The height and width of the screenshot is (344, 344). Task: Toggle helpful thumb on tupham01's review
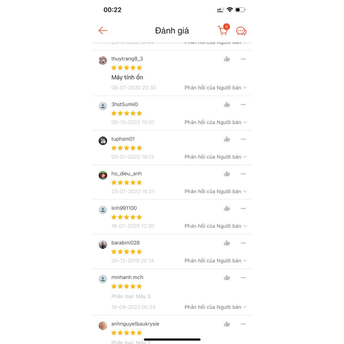(227, 139)
